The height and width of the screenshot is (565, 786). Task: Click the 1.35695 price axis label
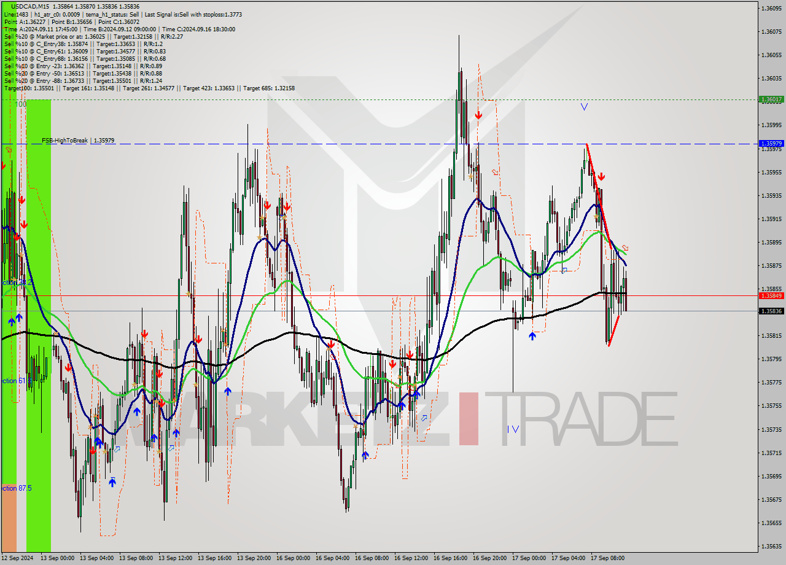point(771,476)
